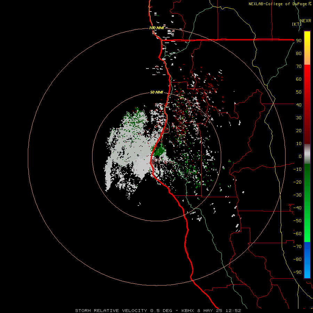Click the [KT] units label above the scale
This screenshot has width=313, height=313.
pos(296,24)
